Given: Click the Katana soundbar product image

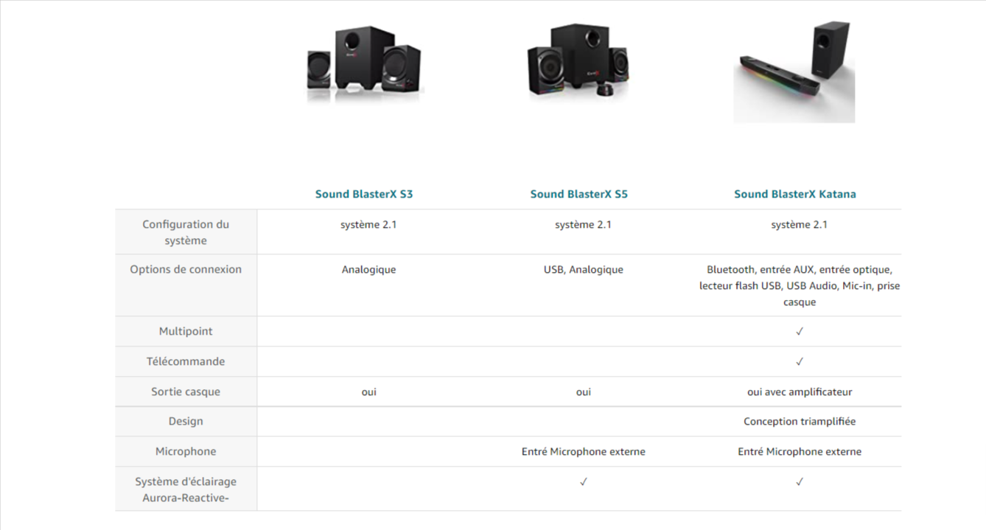Looking at the screenshot, I should point(794,72).
